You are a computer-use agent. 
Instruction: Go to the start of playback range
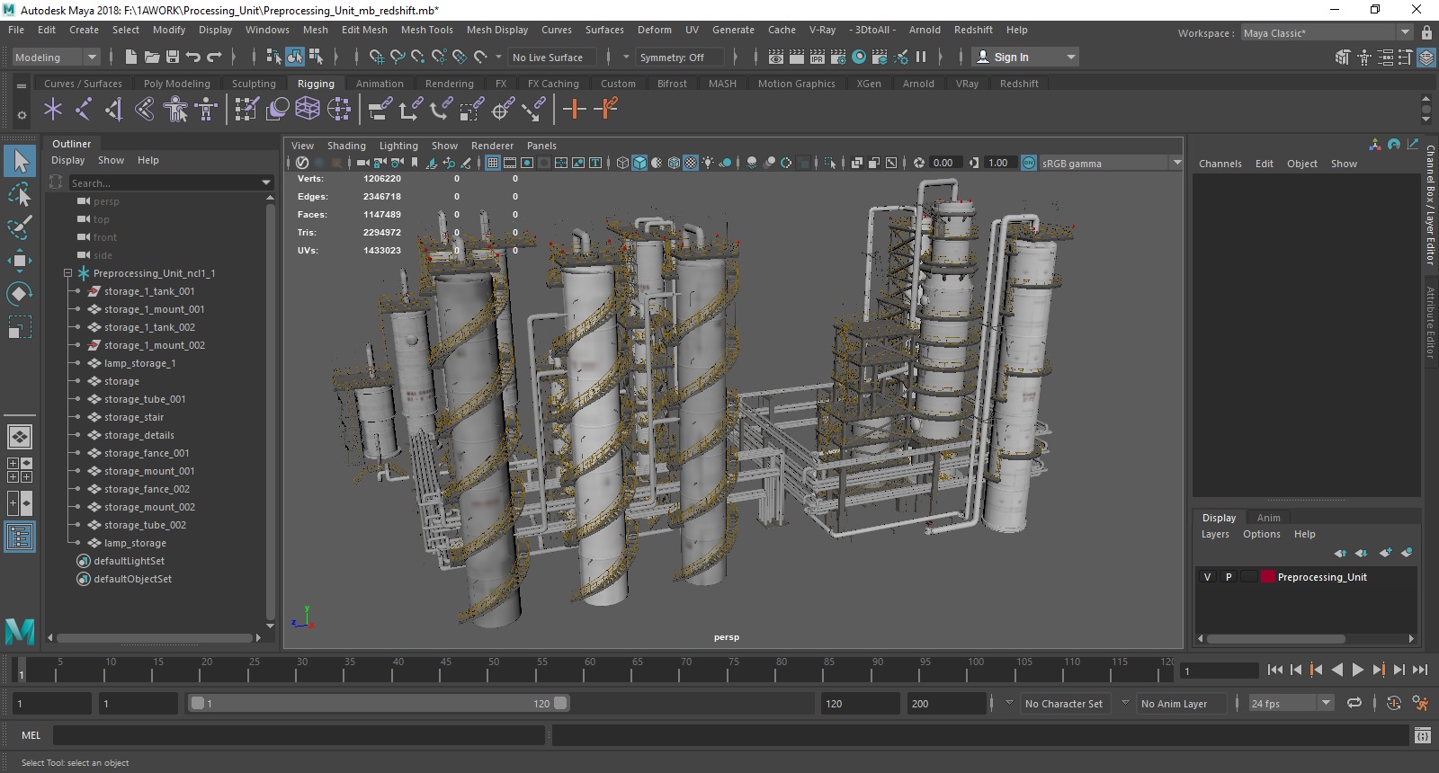pos(1274,670)
